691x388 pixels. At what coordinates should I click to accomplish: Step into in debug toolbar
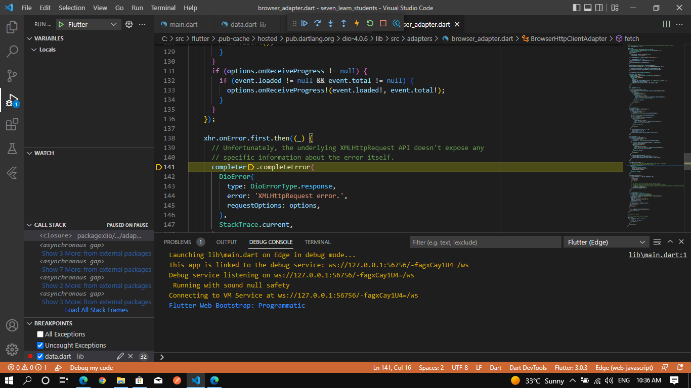click(331, 23)
